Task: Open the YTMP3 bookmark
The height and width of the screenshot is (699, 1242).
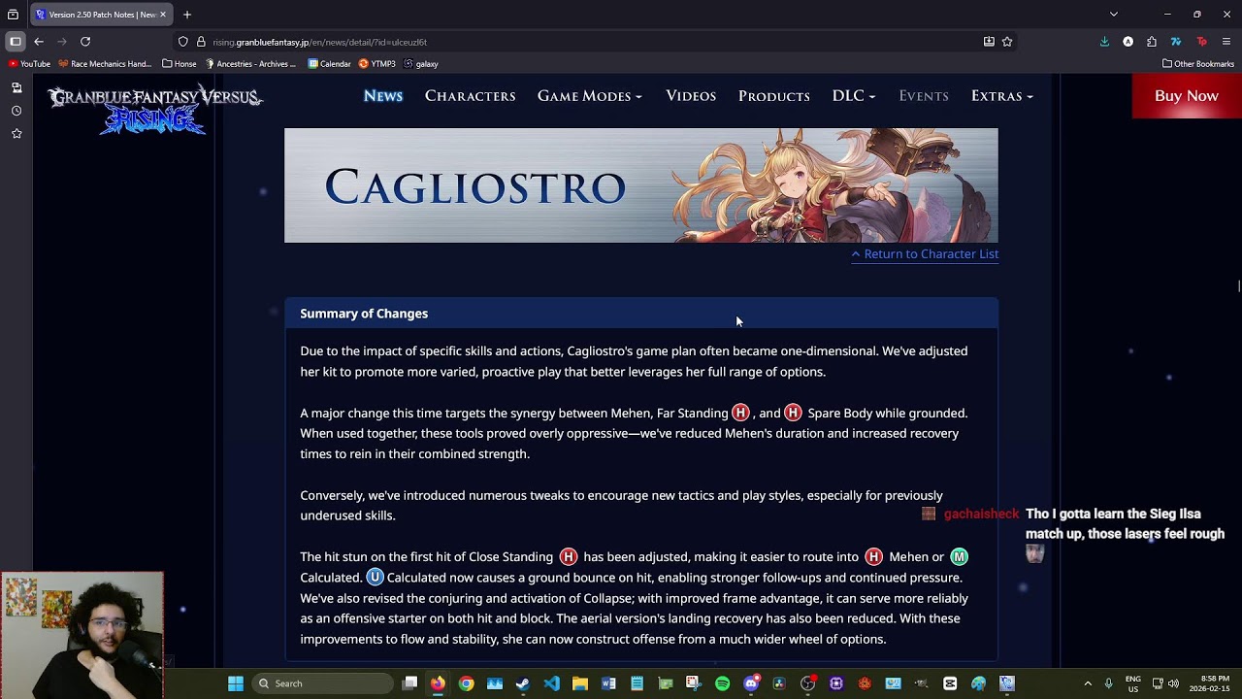Action: pyautogui.click(x=377, y=64)
